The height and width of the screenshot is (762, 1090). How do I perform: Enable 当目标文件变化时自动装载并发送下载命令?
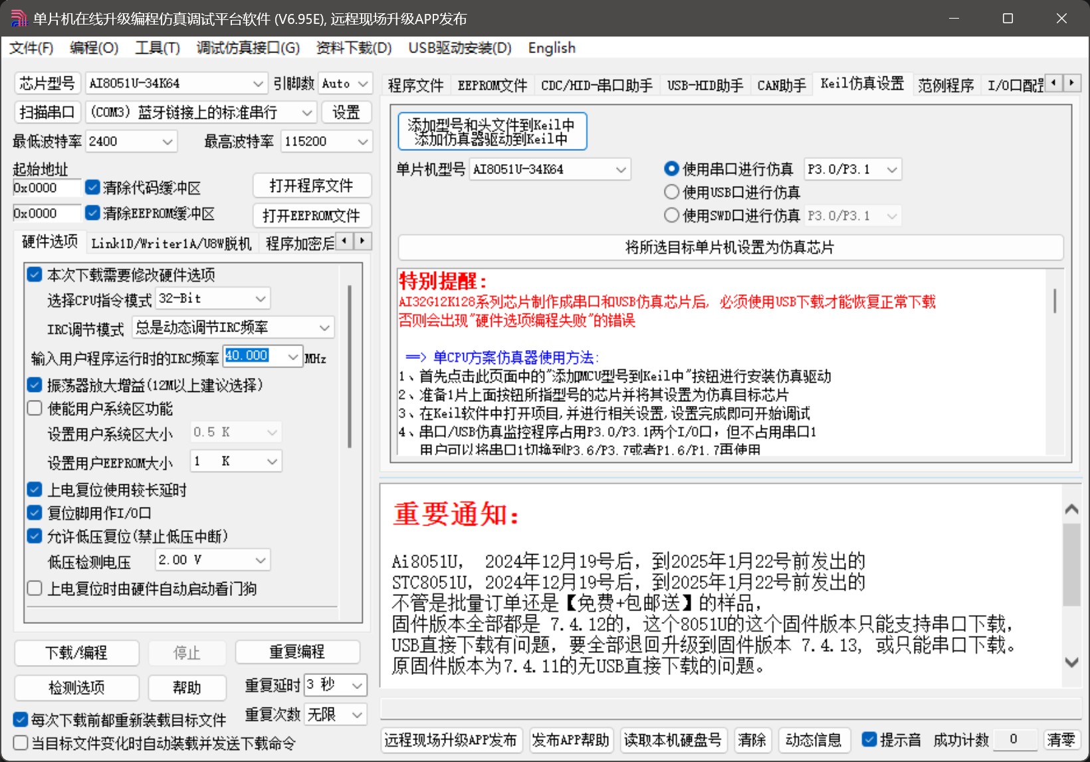point(21,743)
